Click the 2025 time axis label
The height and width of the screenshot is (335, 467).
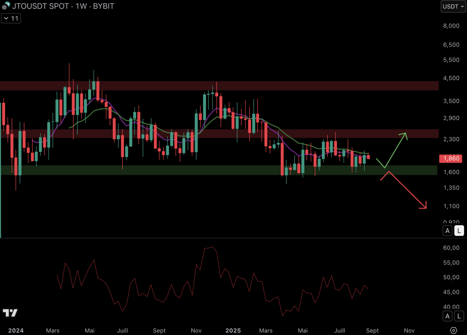click(233, 331)
